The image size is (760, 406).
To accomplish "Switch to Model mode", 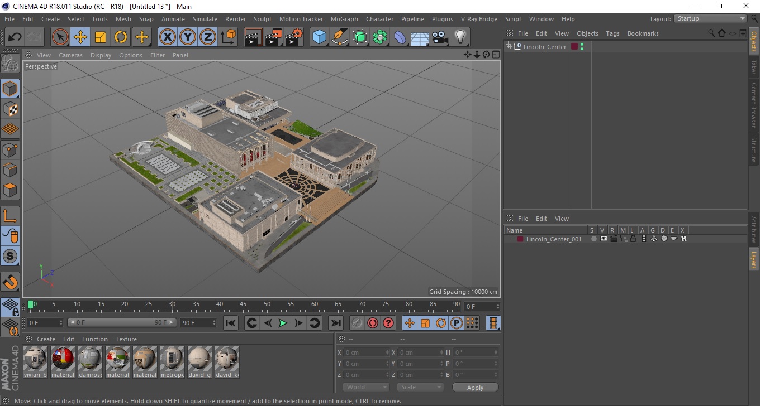I will 10,89.
